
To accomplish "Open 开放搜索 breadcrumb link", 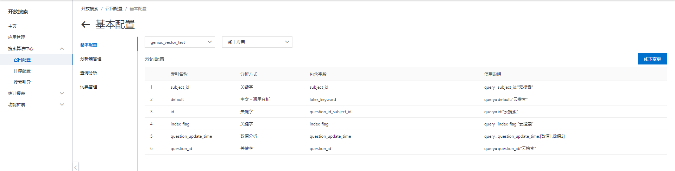I will [x=90, y=8].
